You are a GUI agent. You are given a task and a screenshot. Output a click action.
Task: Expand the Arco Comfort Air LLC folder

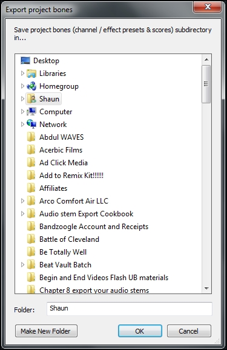(22, 201)
